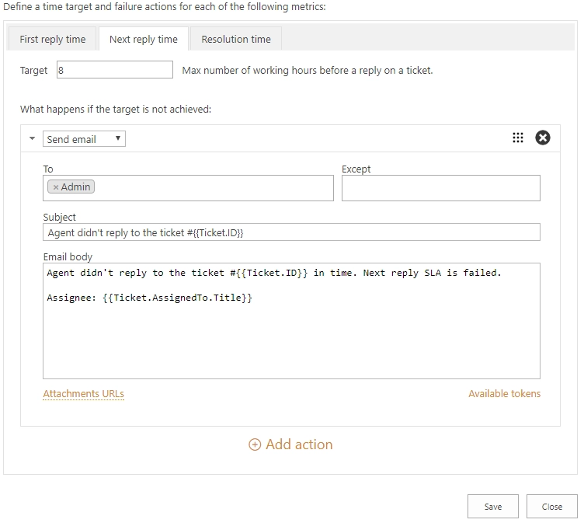Remove Admin recipient tag using its x
Image resolution: width=584 pixels, height=523 pixels.
(x=56, y=187)
